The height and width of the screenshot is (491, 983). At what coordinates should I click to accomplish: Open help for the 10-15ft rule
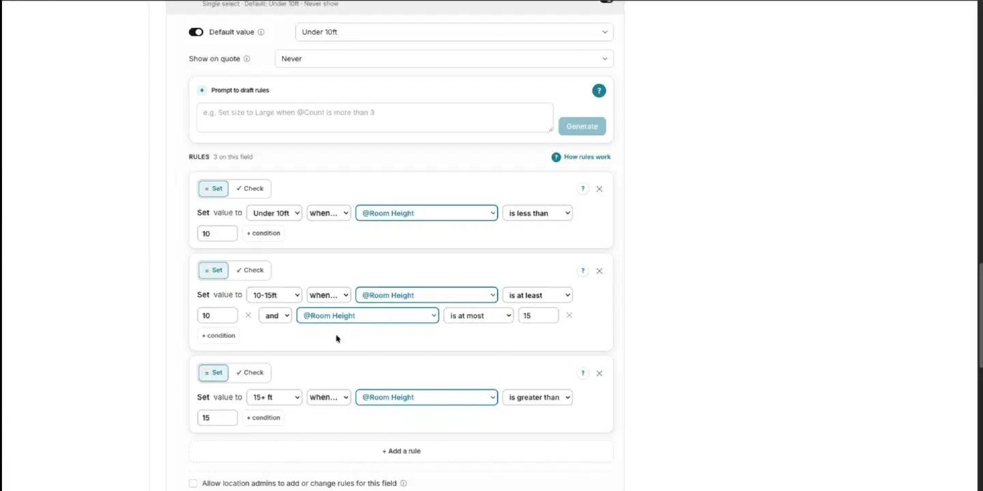583,271
